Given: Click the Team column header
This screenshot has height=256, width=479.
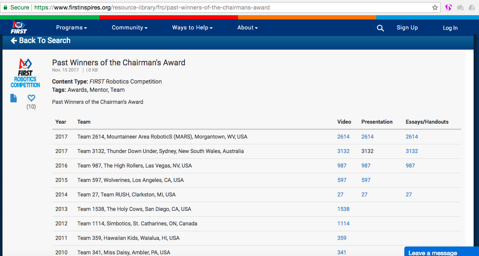Looking at the screenshot, I should point(84,122).
